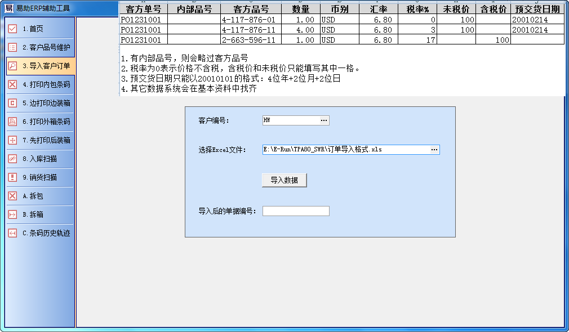Click the 币别 column header
Screen dimensions: 569x332
(x=340, y=9)
